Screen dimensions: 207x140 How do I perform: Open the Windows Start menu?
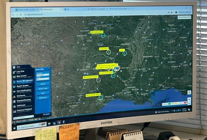[14, 128]
